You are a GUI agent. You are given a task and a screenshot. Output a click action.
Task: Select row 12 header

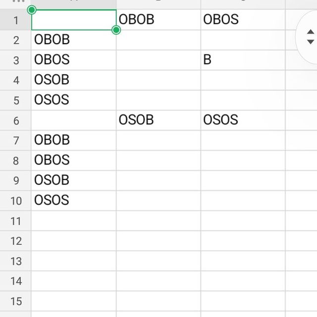15,241
